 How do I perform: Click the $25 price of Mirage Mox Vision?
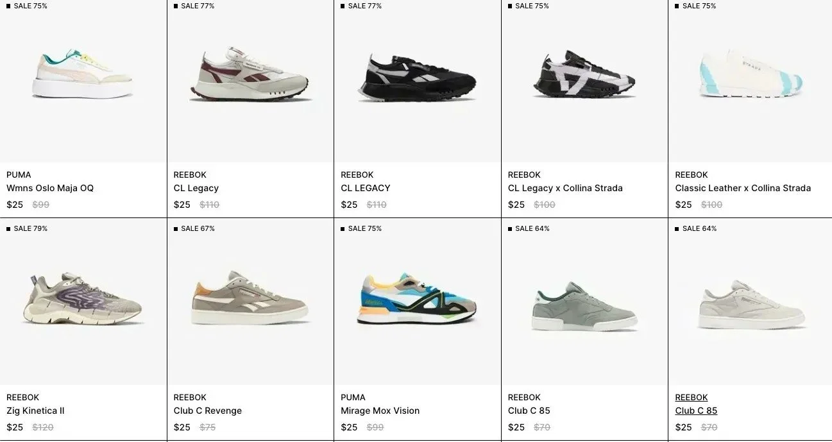pyautogui.click(x=349, y=427)
